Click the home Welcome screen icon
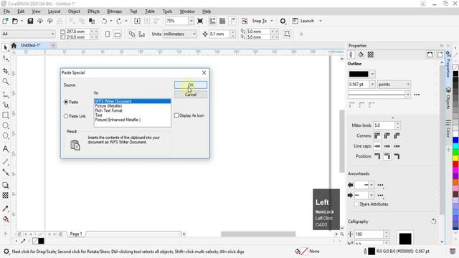Image resolution: width=459 pixels, height=258 pixels. pos(14,45)
